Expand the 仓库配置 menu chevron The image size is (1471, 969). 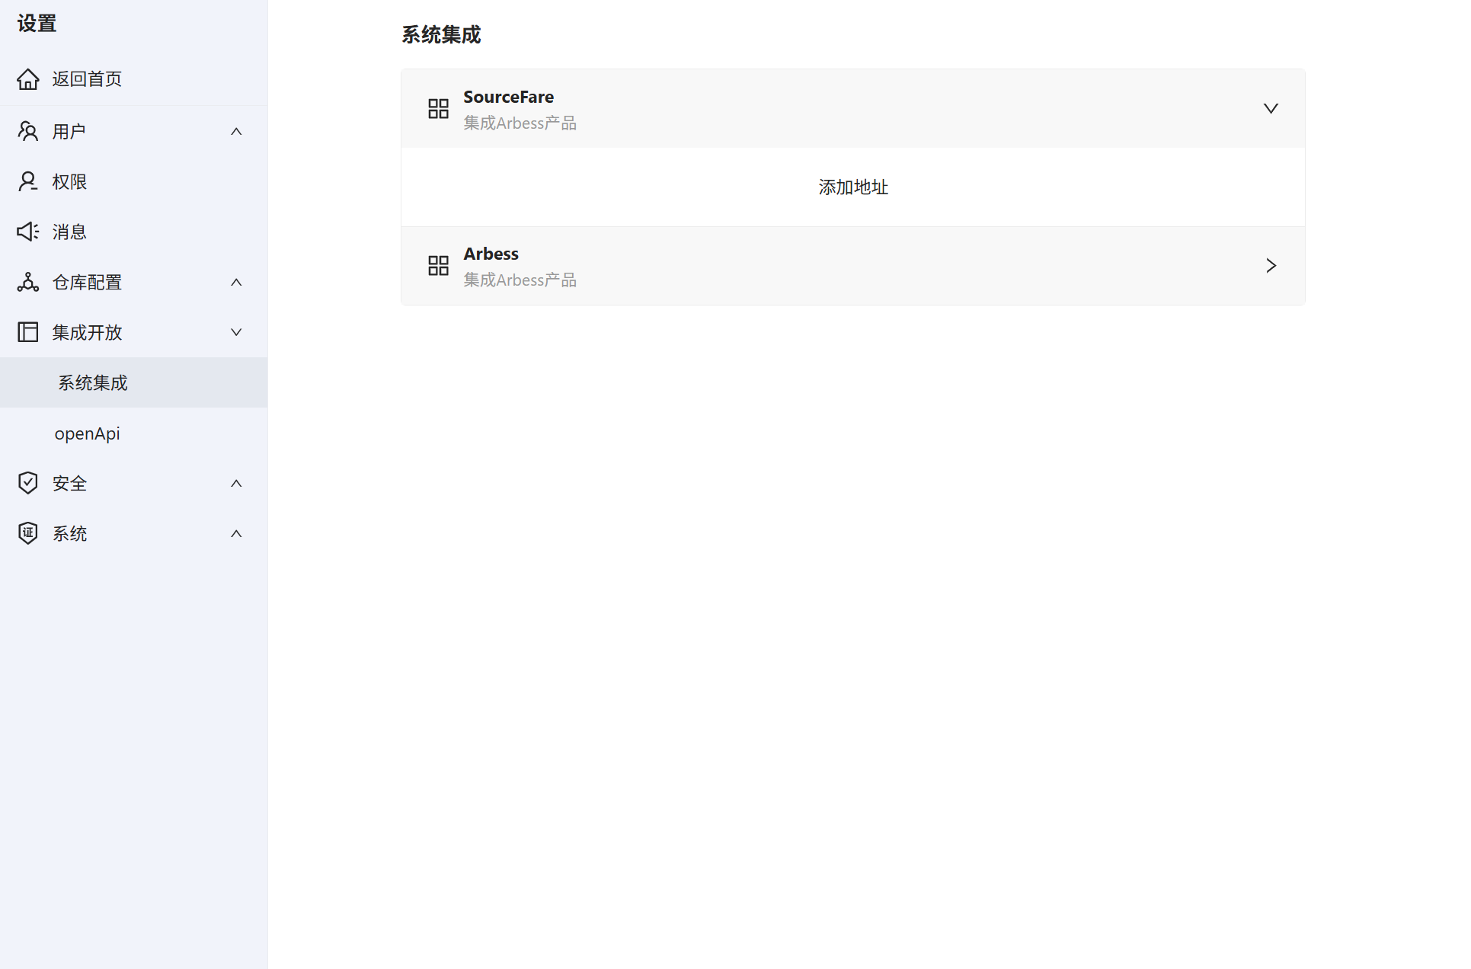pyautogui.click(x=236, y=283)
